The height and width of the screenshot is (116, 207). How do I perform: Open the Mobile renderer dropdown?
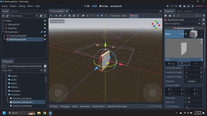(201, 6)
